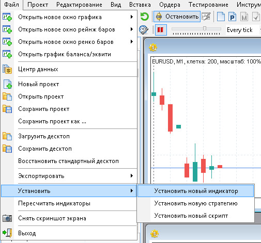
Task: Click the camera icon for taking a screenshot
Action: 7,218
